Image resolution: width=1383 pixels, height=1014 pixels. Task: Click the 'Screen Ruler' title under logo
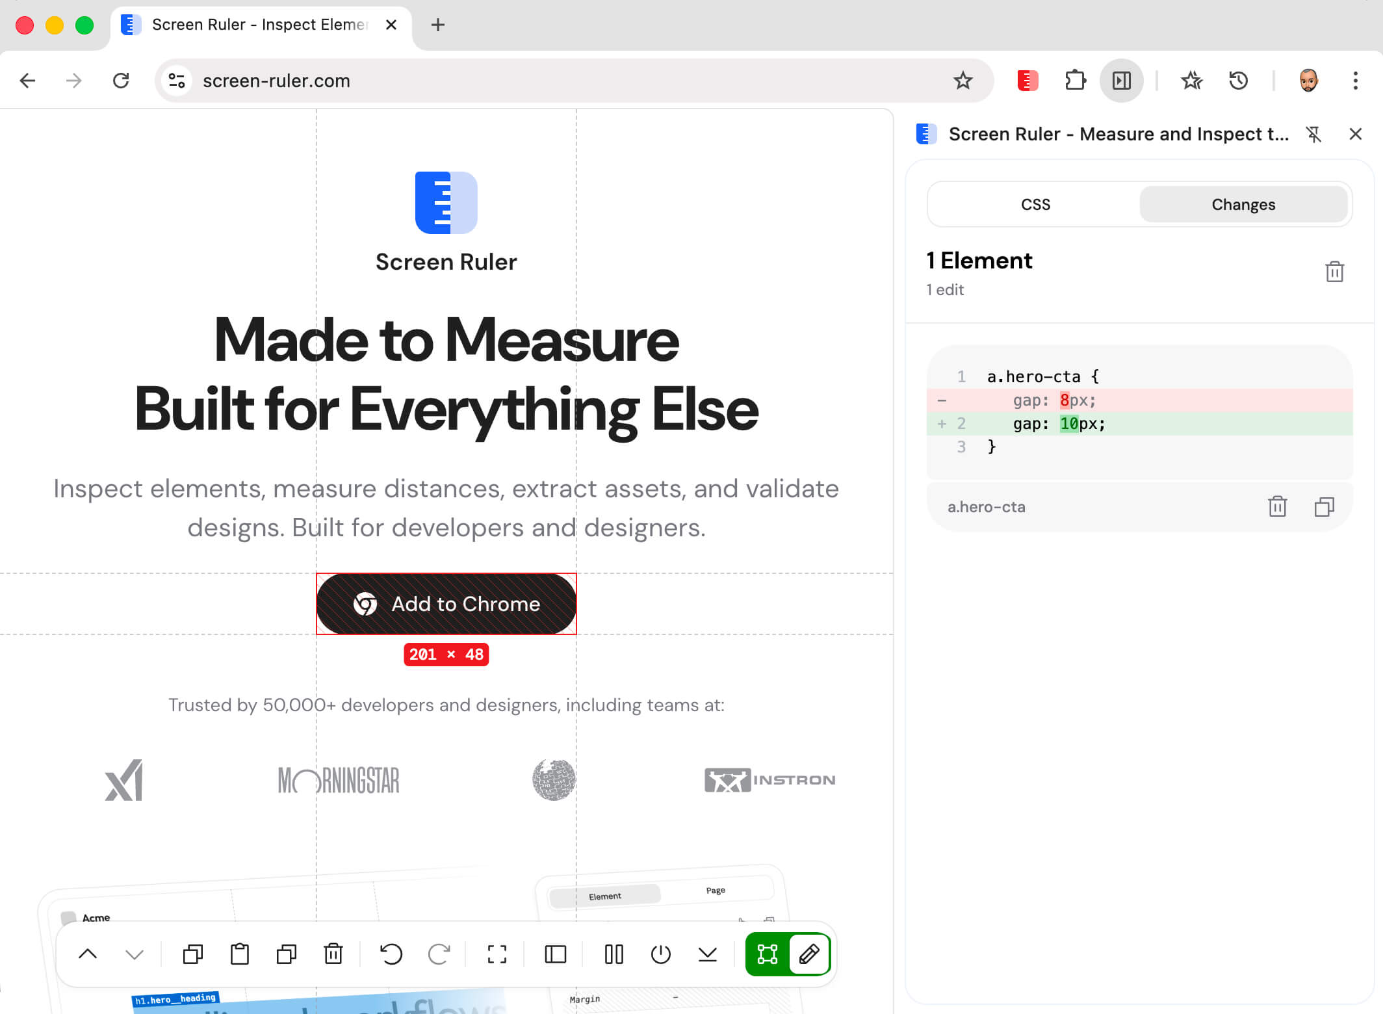[x=446, y=262]
